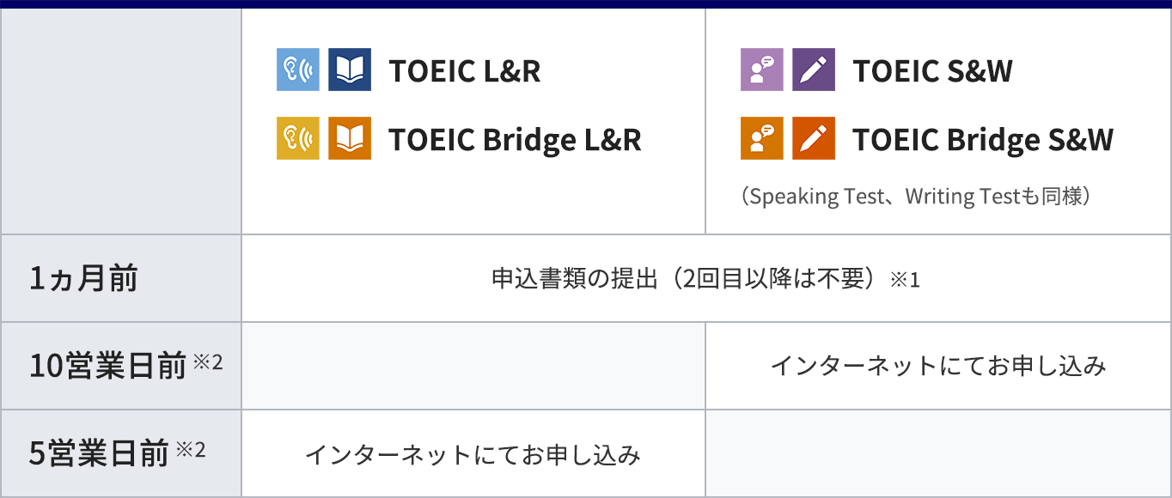Click the orange Bridge reading book icon

[350, 138]
